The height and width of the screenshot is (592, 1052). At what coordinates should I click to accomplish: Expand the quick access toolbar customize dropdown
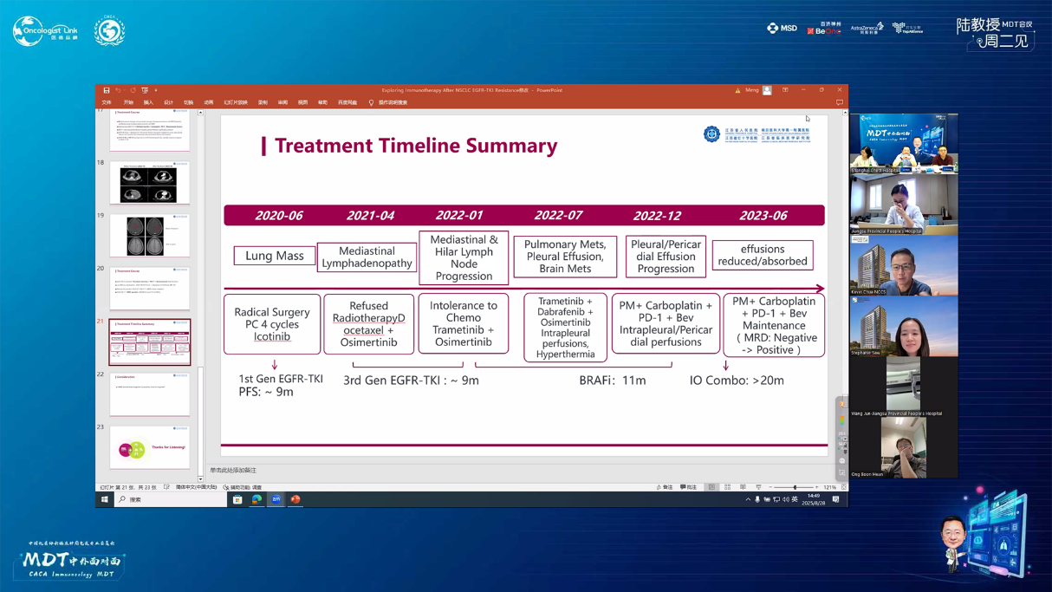(156, 90)
